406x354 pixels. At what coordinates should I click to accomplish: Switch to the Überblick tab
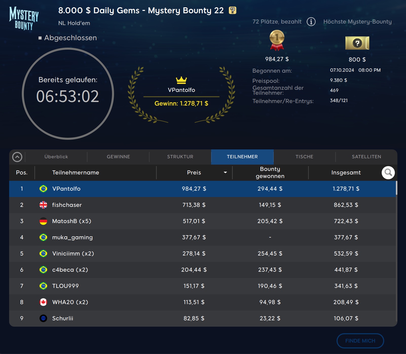(x=56, y=157)
